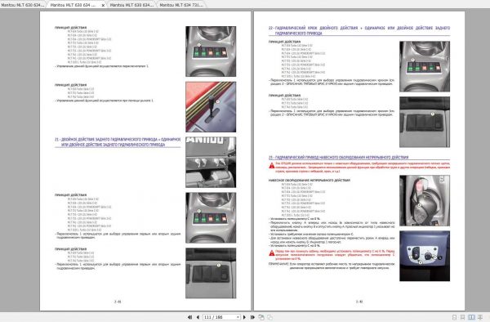Click the joystick photo on the right page
Screen dimensions: 490x322
tap(425, 201)
